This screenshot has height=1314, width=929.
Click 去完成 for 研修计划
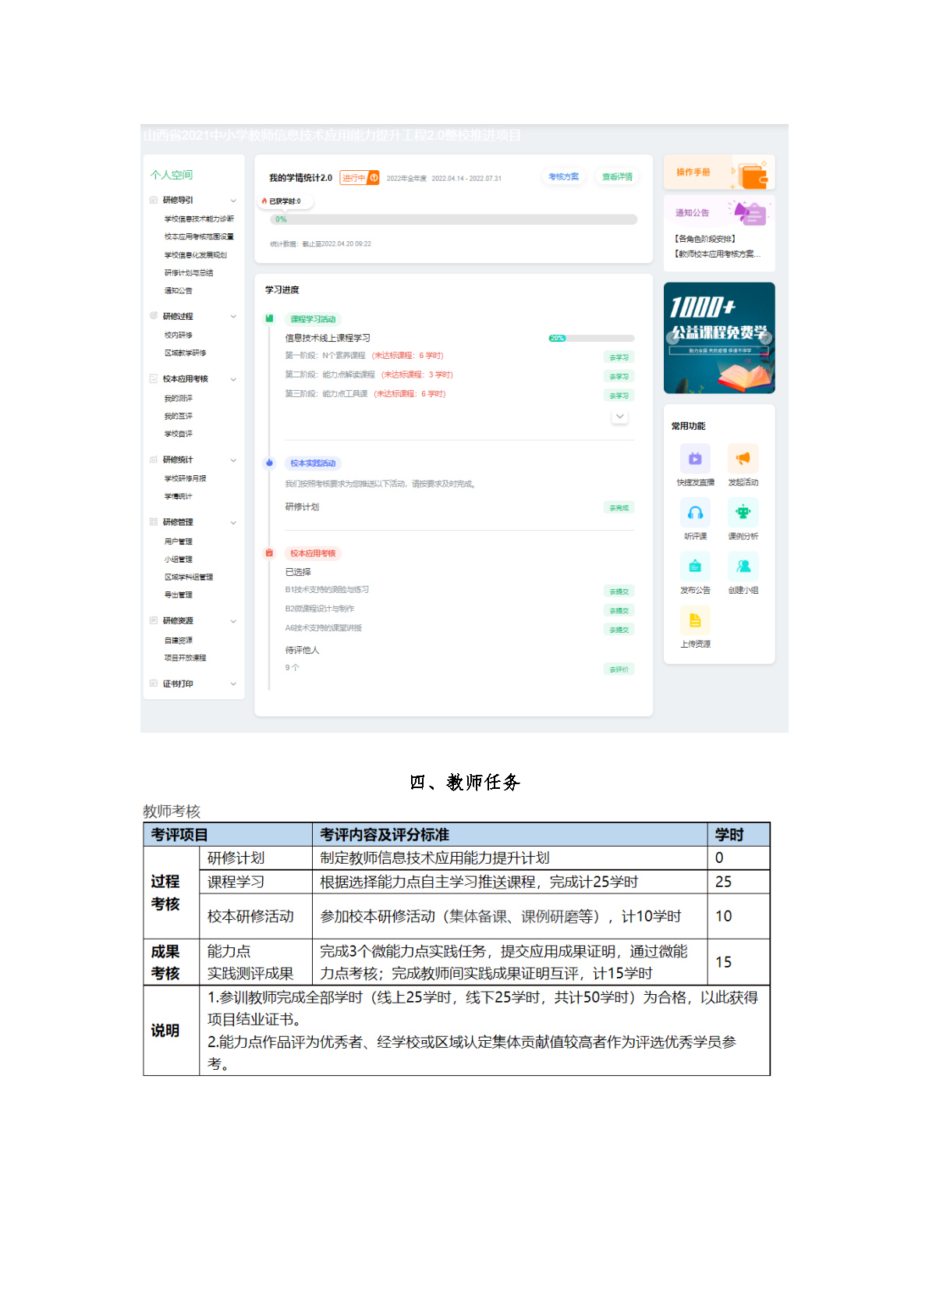coord(619,508)
